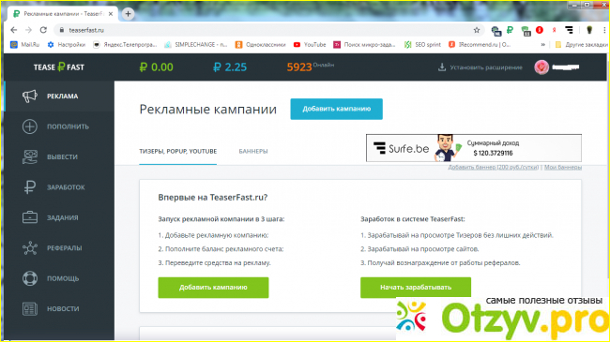
Task: Switch to the Баннеры tab
Action: 253,151
